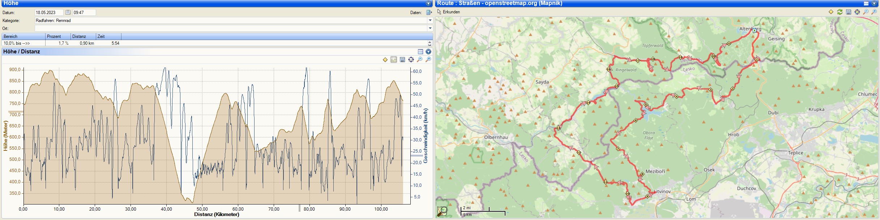This screenshot has height=220, width=880.
Task: Open the Daten calculator button
Action: (429, 12)
